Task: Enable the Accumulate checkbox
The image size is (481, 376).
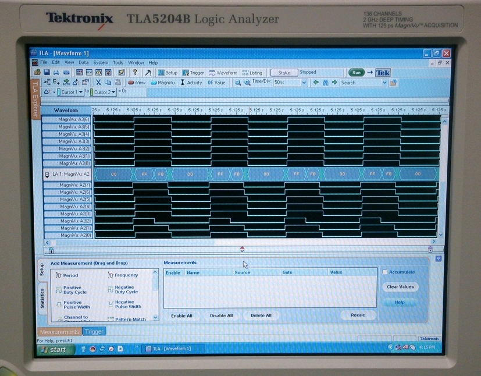Action: coord(384,272)
